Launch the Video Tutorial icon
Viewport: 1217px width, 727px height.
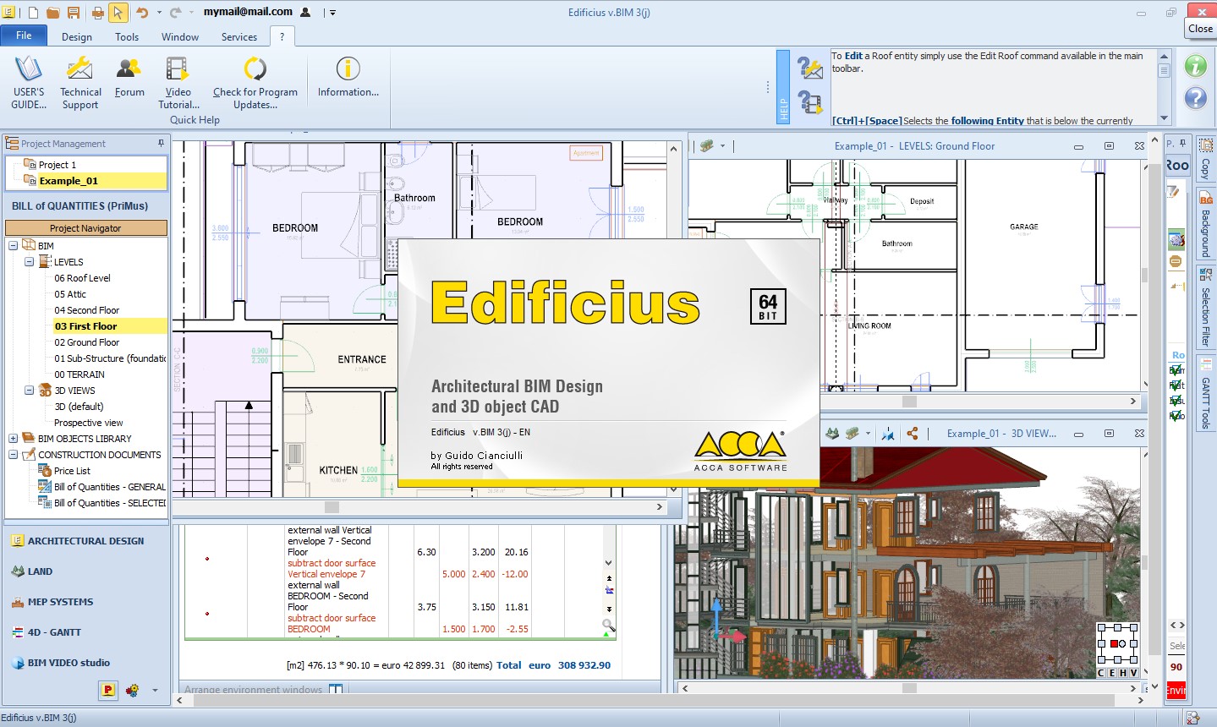(178, 81)
